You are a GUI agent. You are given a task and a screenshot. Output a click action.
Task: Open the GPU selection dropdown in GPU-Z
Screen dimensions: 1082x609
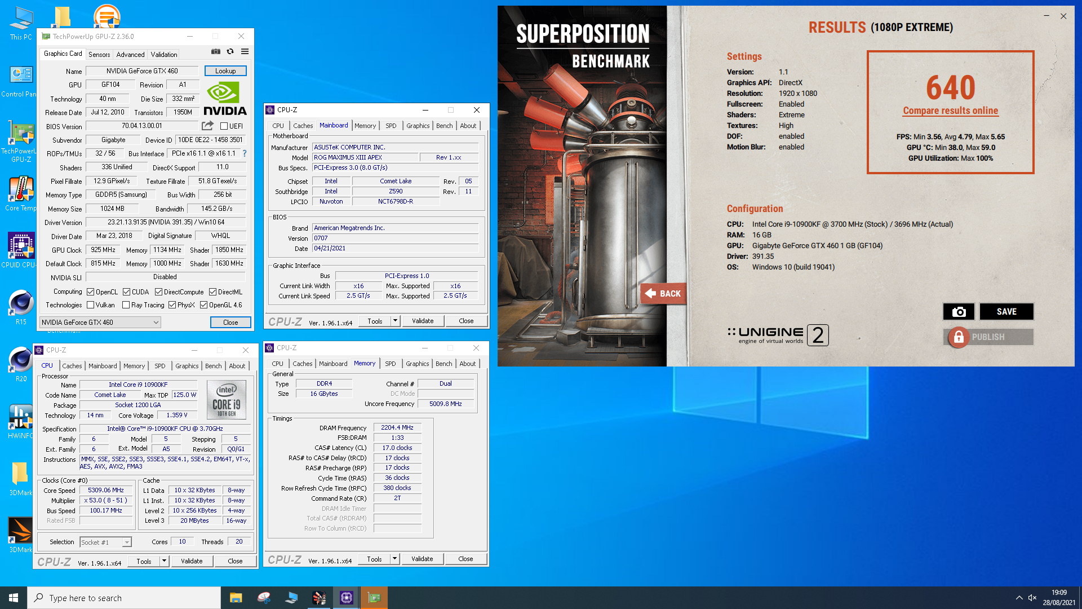[x=100, y=323]
